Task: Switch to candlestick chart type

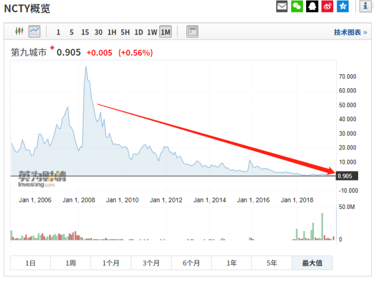Action: click(19, 31)
